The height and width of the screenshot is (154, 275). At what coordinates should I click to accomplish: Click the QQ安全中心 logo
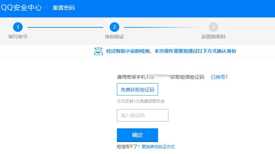pyautogui.click(x=21, y=8)
